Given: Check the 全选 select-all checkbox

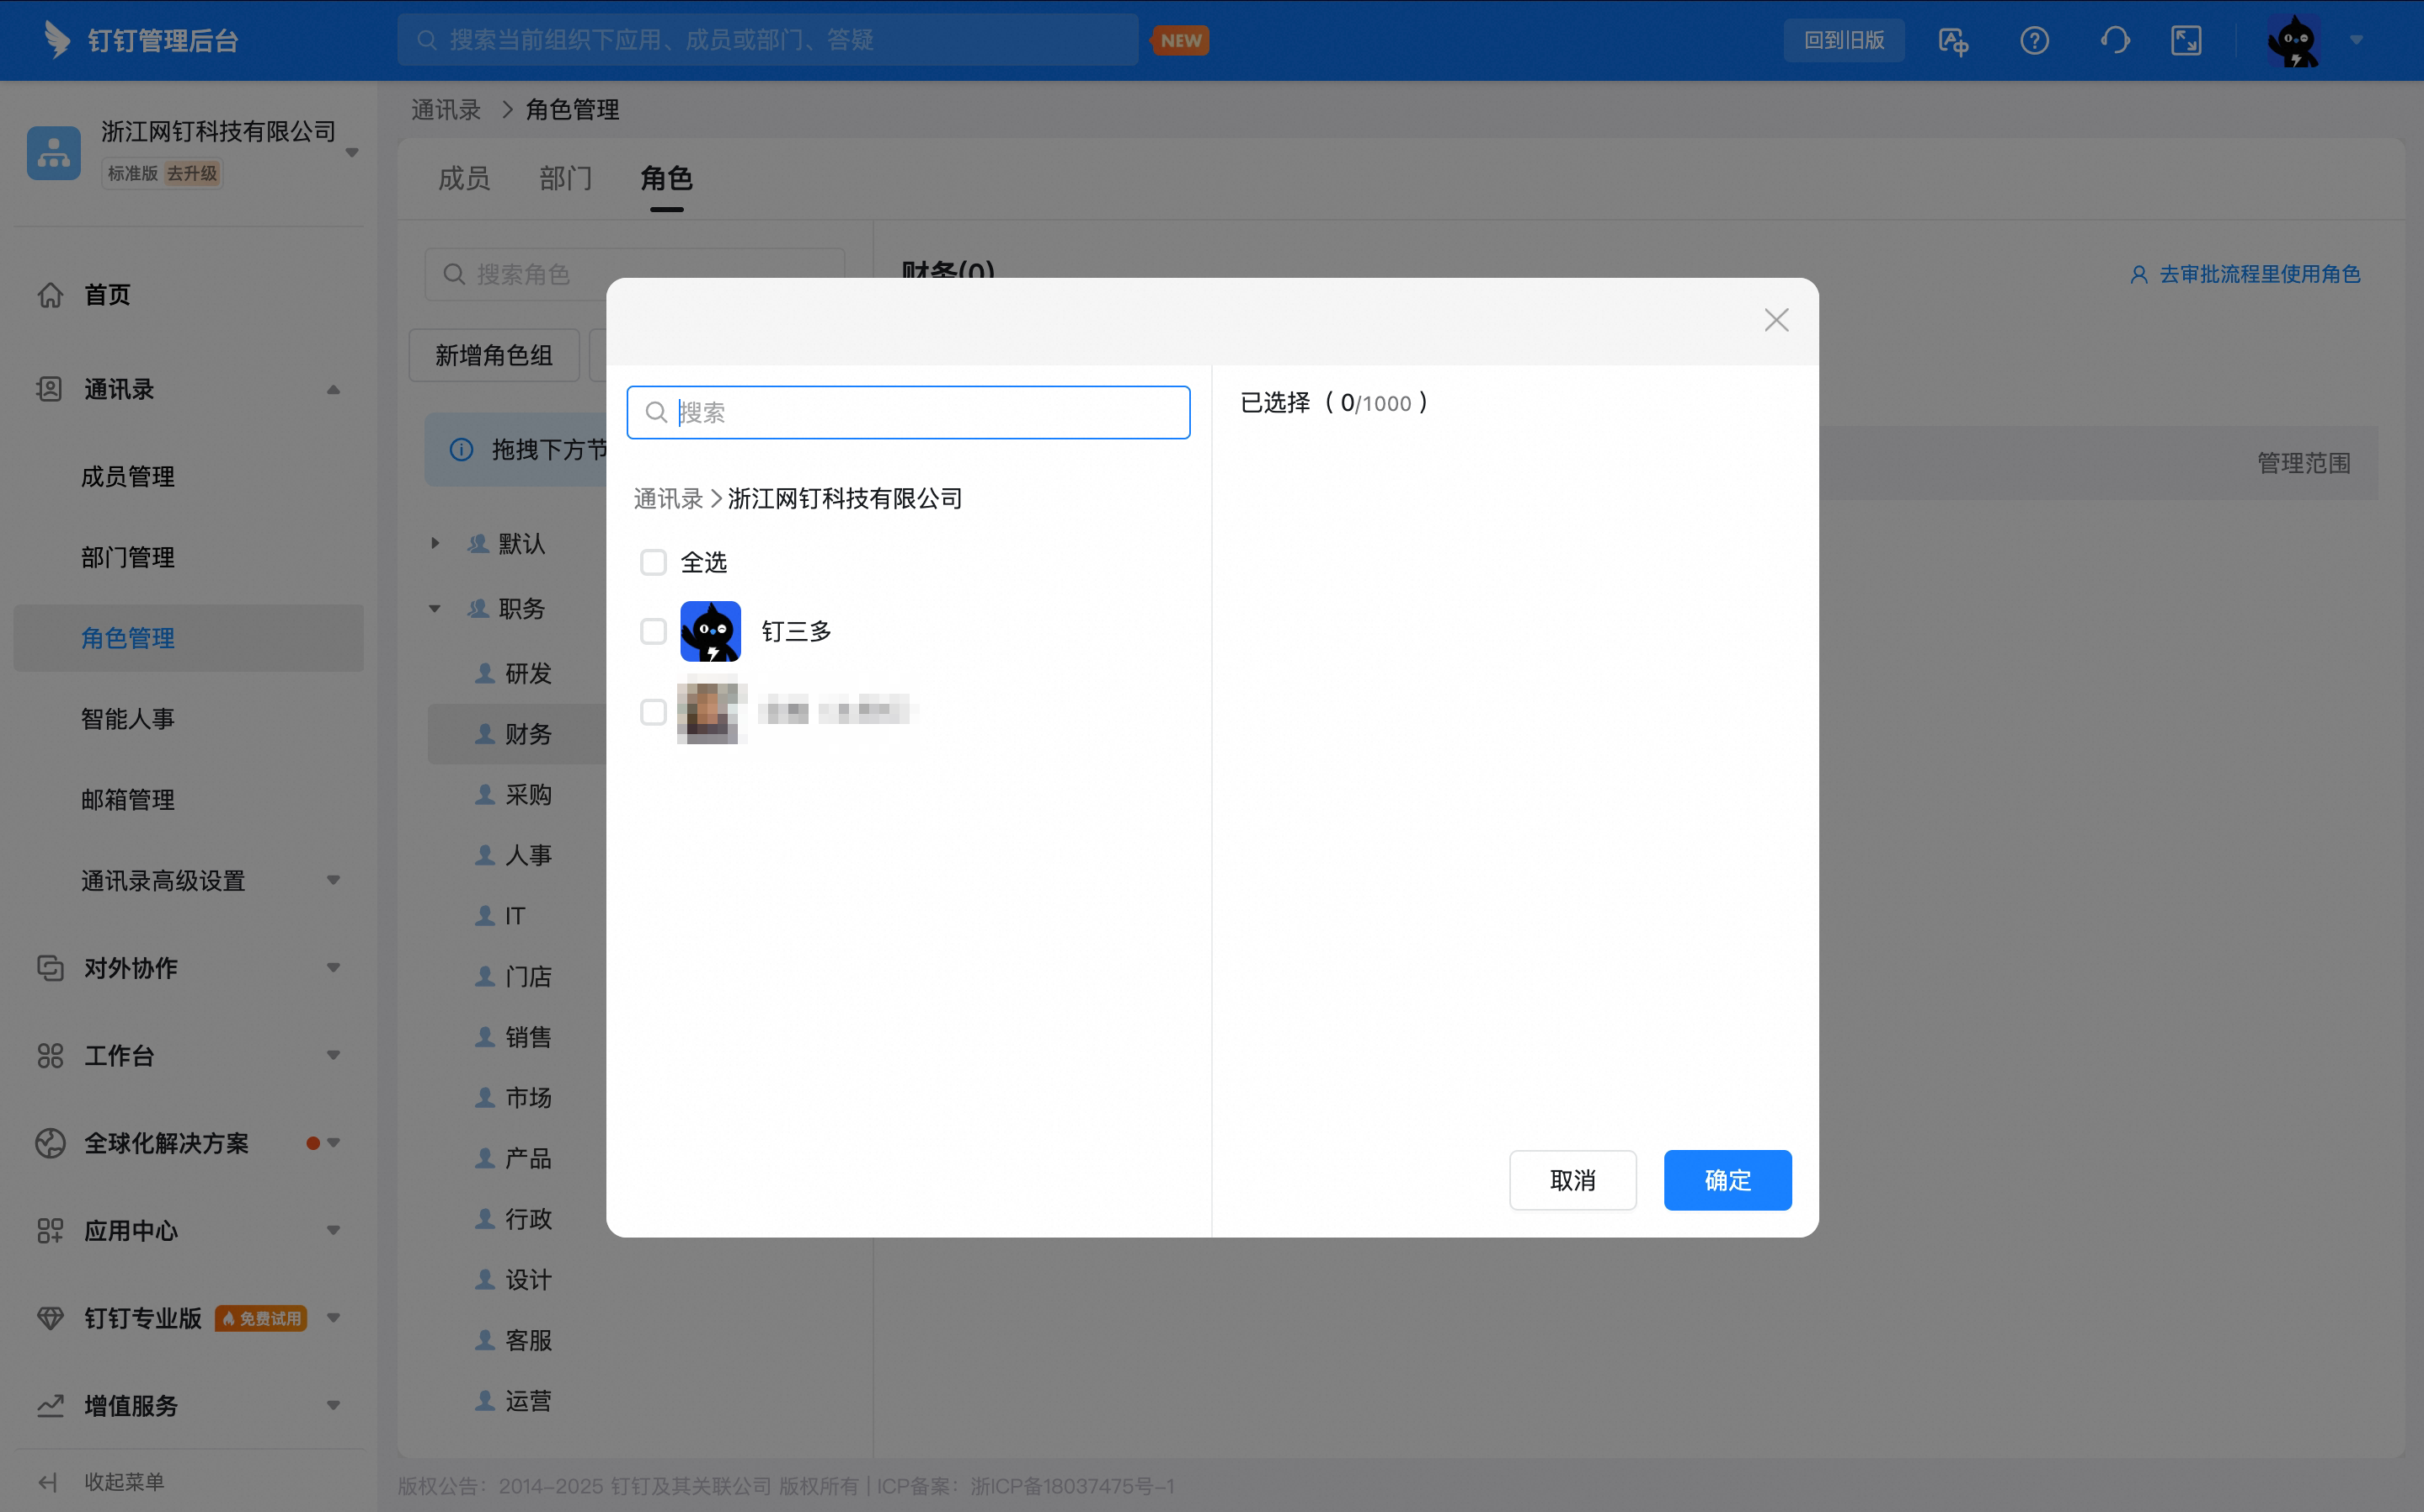Looking at the screenshot, I should point(654,562).
